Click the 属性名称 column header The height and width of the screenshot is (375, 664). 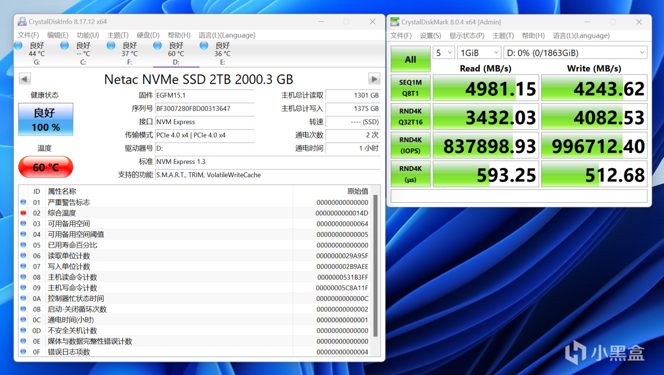click(62, 191)
